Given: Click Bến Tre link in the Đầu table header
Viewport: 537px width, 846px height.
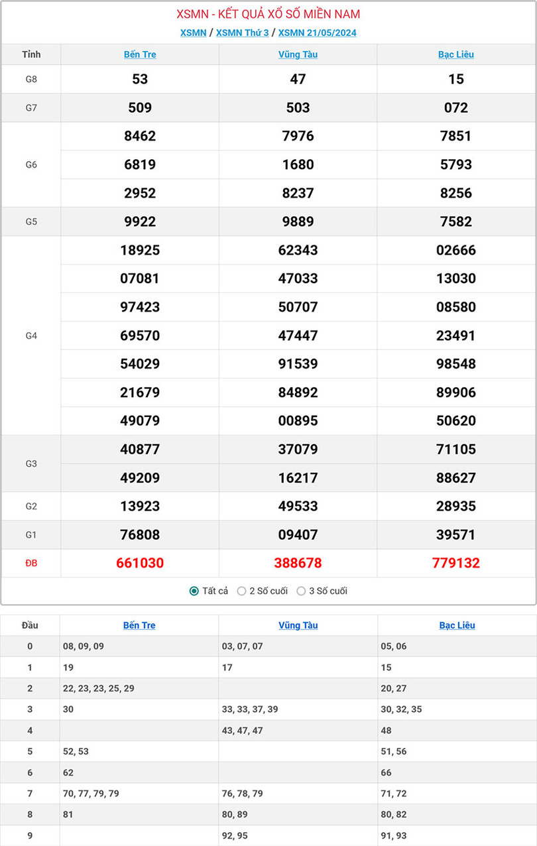Looking at the screenshot, I should pos(139,625).
